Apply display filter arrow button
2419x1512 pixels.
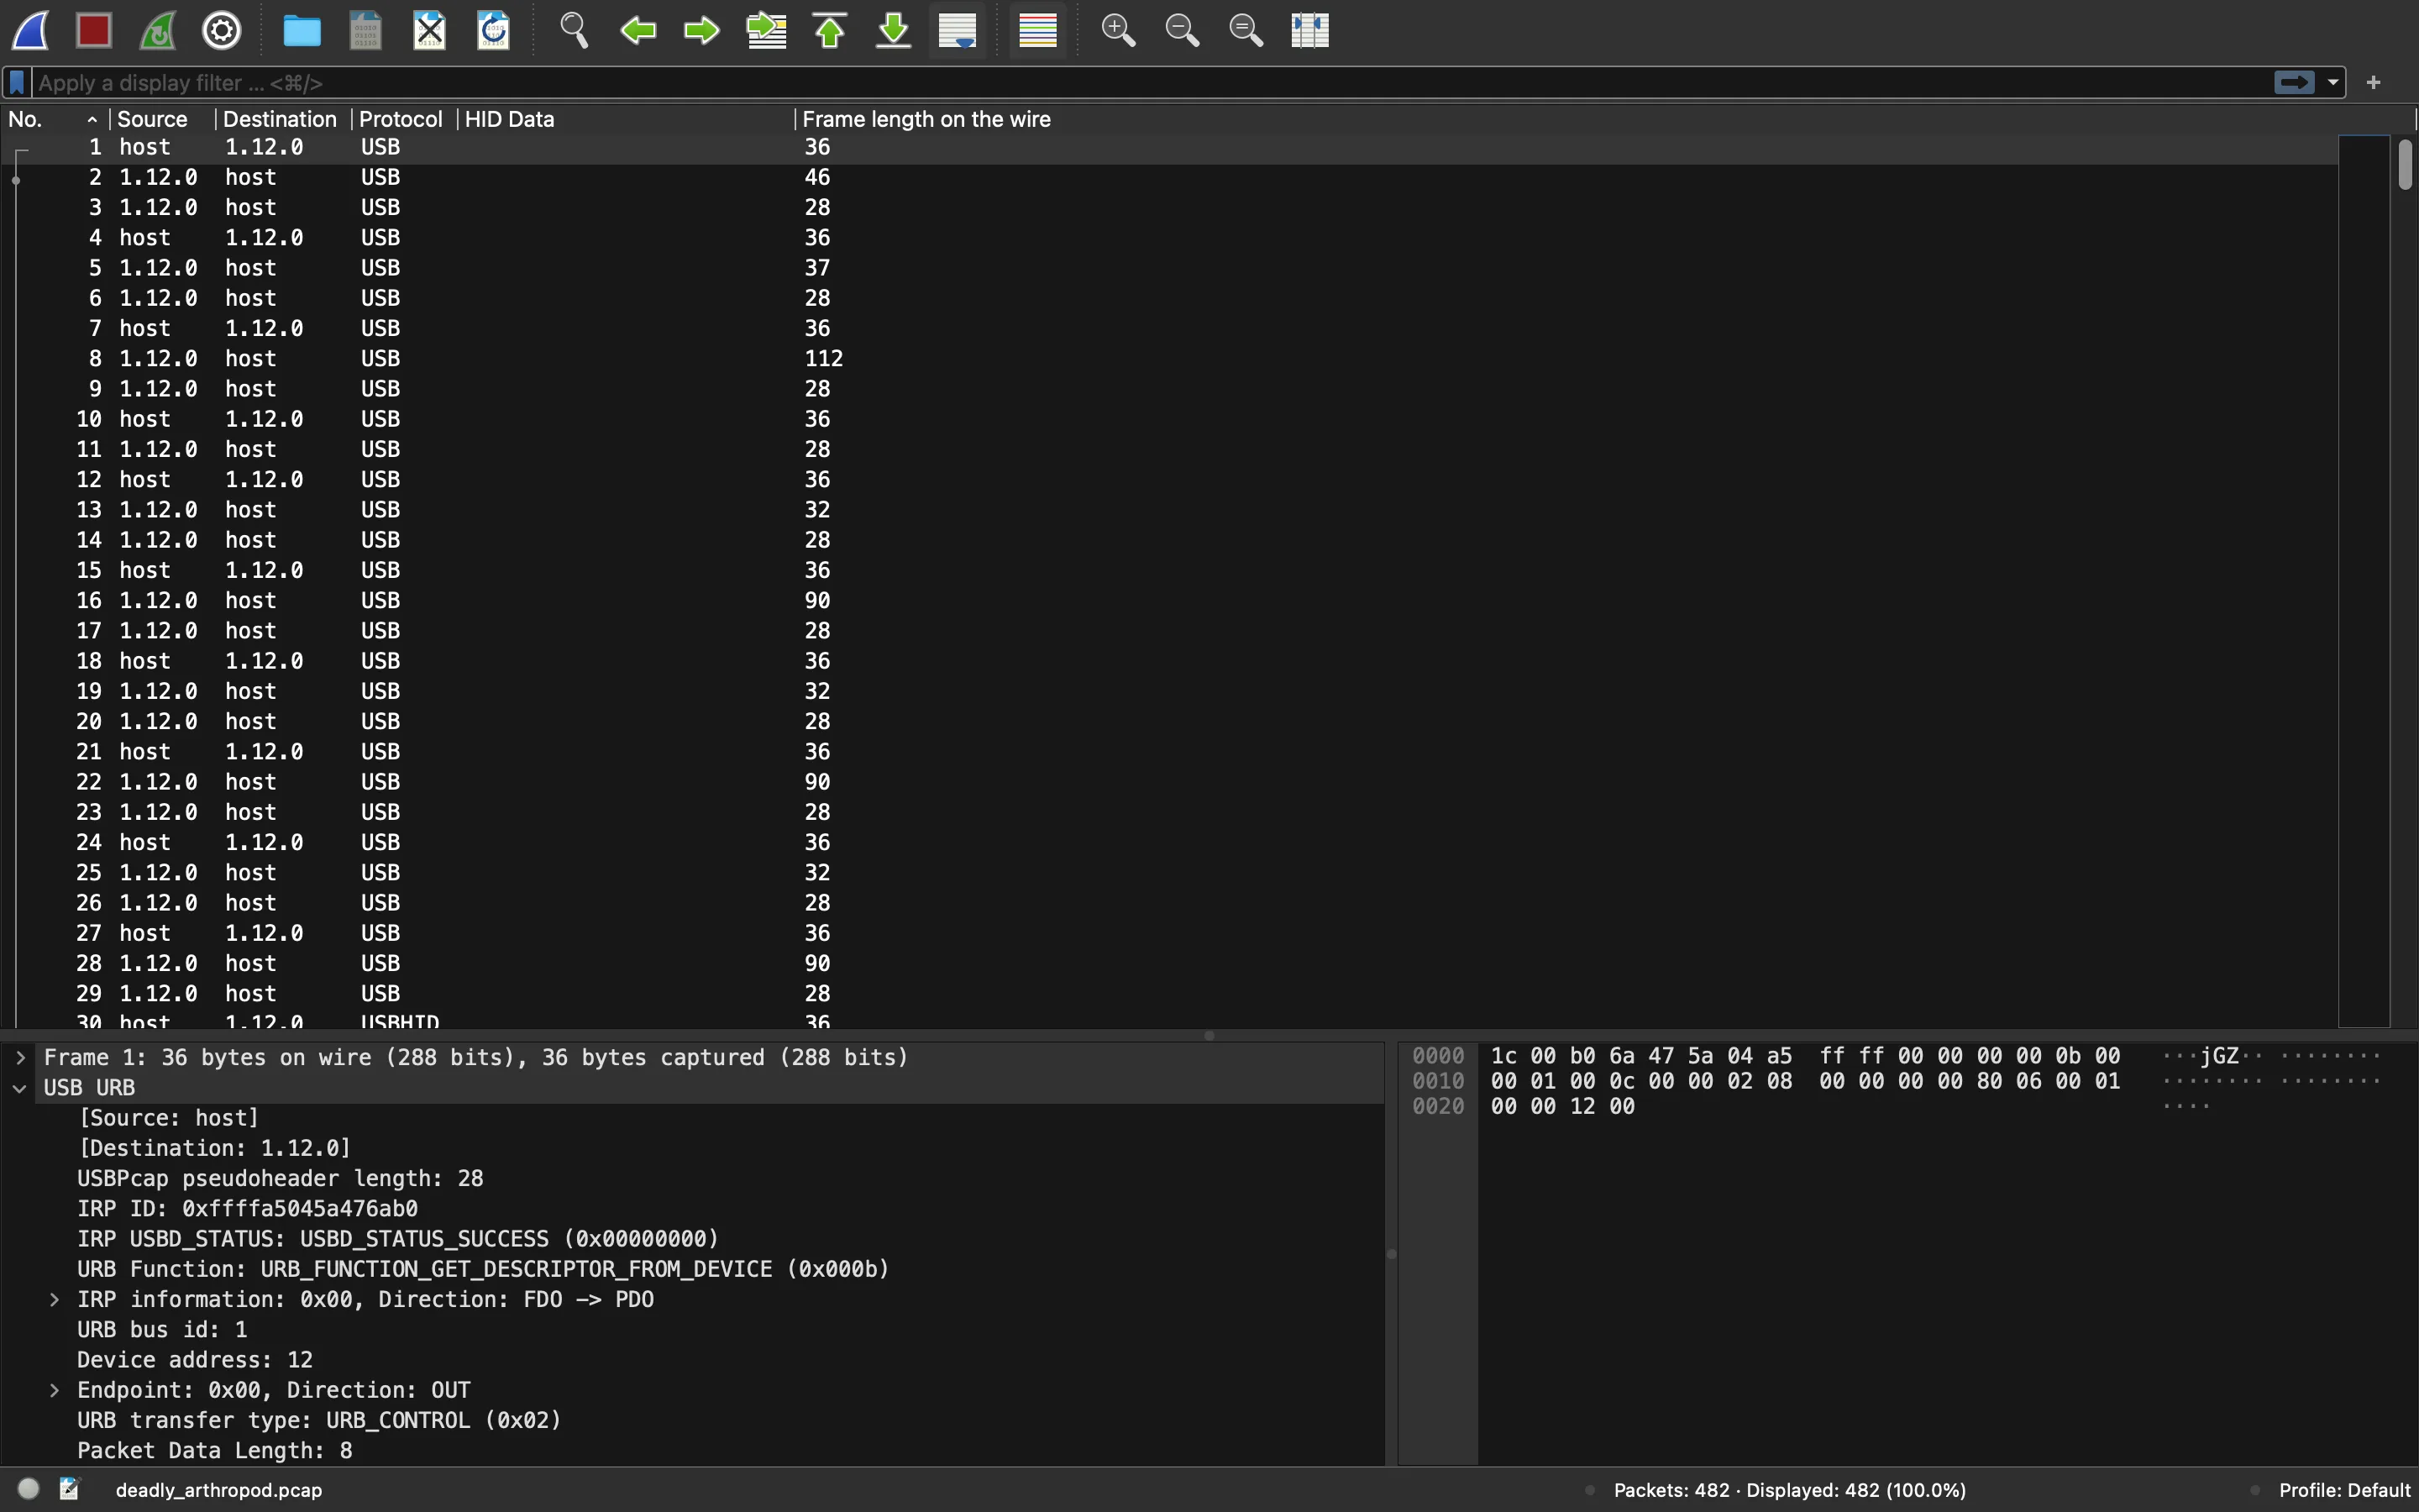[2294, 83]
